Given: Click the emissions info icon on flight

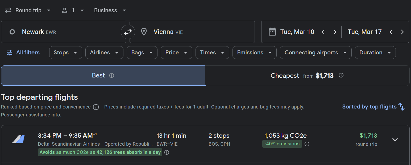Looking at the screenshot, I should (x=307, y=144).
